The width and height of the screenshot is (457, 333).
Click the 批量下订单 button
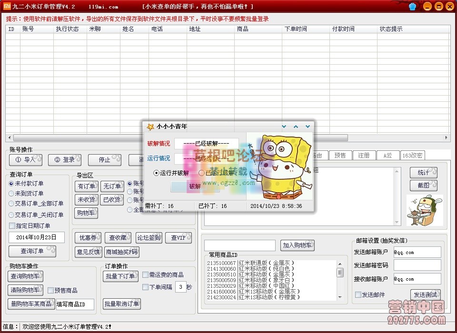tap(120, 276)
